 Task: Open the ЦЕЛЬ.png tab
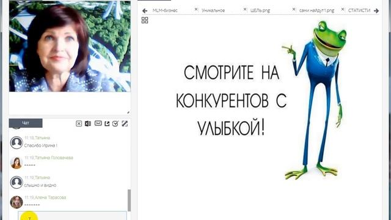click(260, 10)
